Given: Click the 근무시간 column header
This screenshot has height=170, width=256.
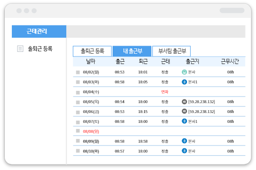Looking at the screenshot, I should [x=230, y=61].
